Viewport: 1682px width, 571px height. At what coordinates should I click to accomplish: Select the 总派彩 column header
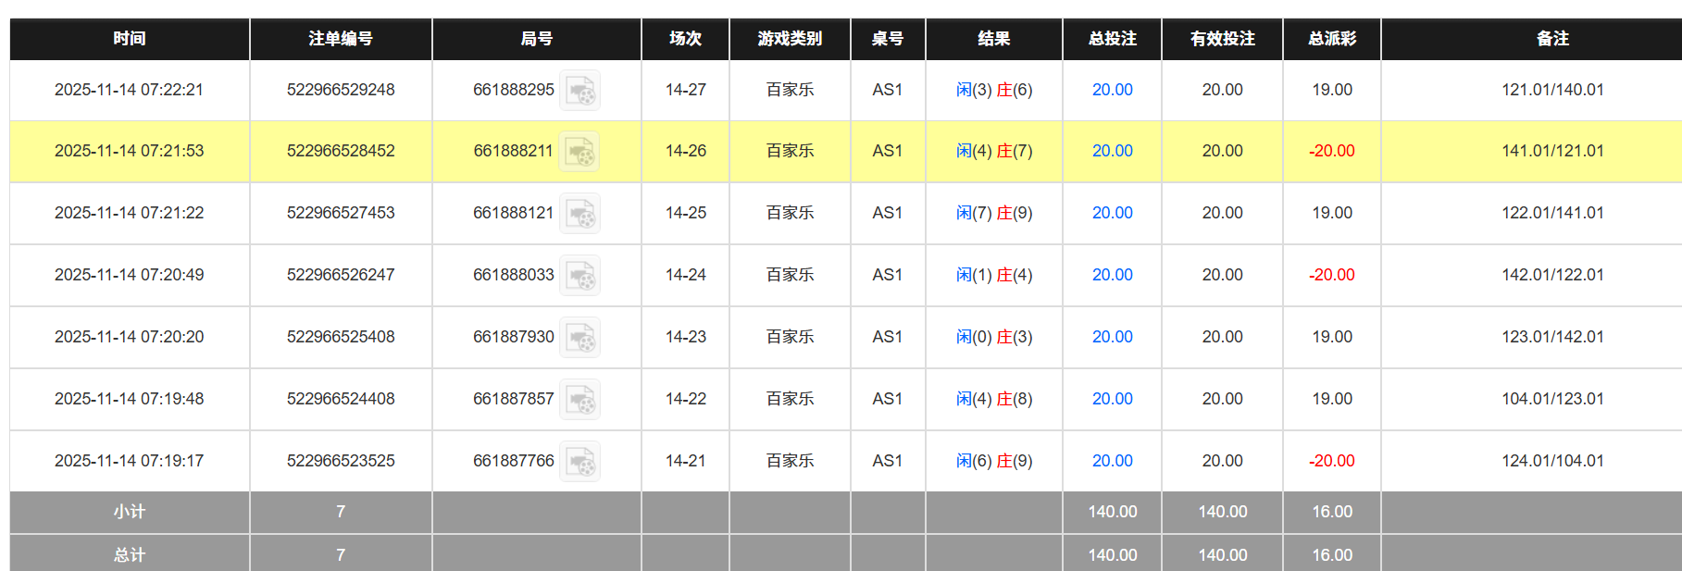point(1331,39)
